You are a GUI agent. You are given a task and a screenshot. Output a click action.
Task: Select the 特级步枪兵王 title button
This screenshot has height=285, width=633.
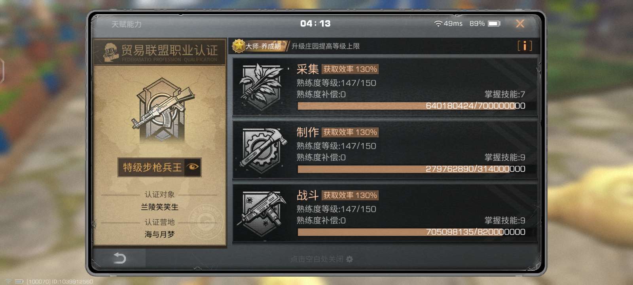tap(159, 167)
